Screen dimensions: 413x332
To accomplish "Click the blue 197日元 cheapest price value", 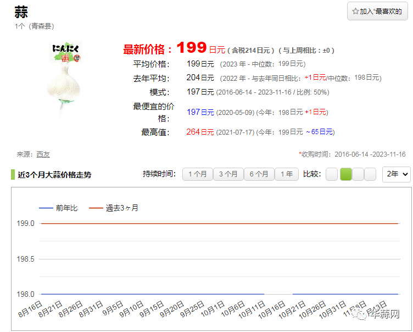I will click(200, 112).
